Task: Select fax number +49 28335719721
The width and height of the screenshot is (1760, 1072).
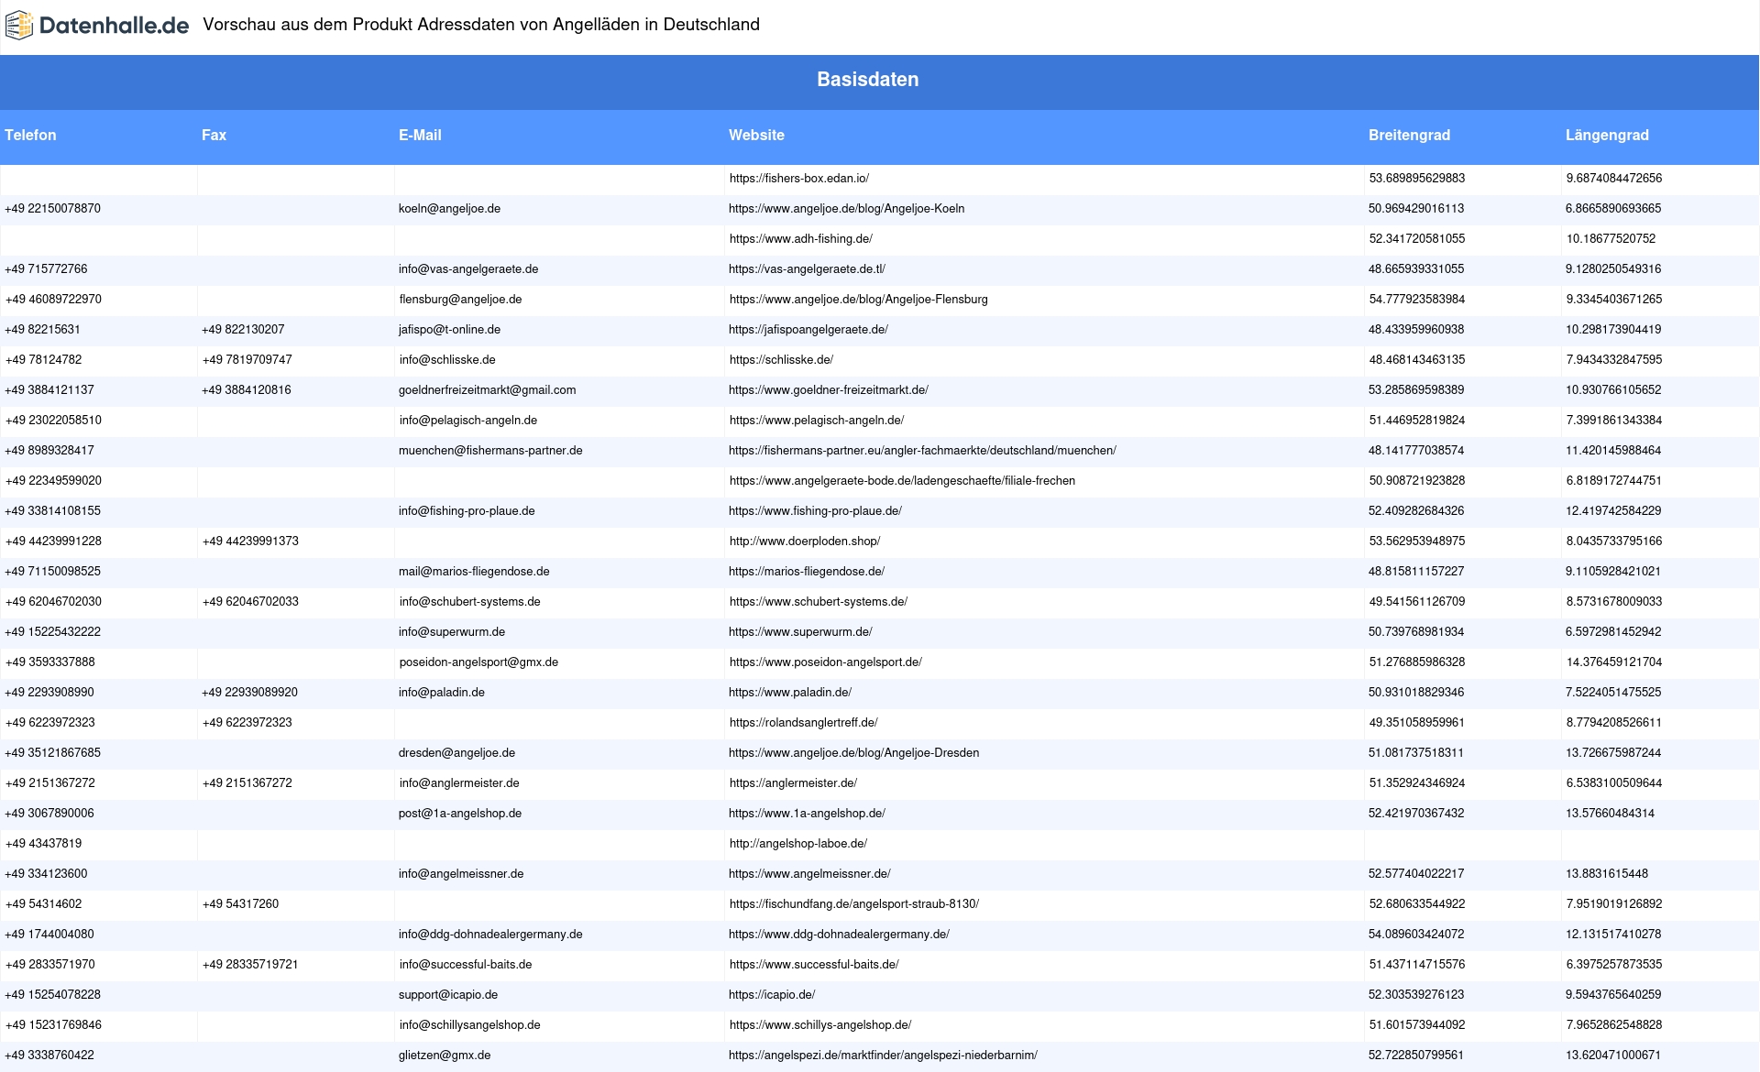Action: 250,965
